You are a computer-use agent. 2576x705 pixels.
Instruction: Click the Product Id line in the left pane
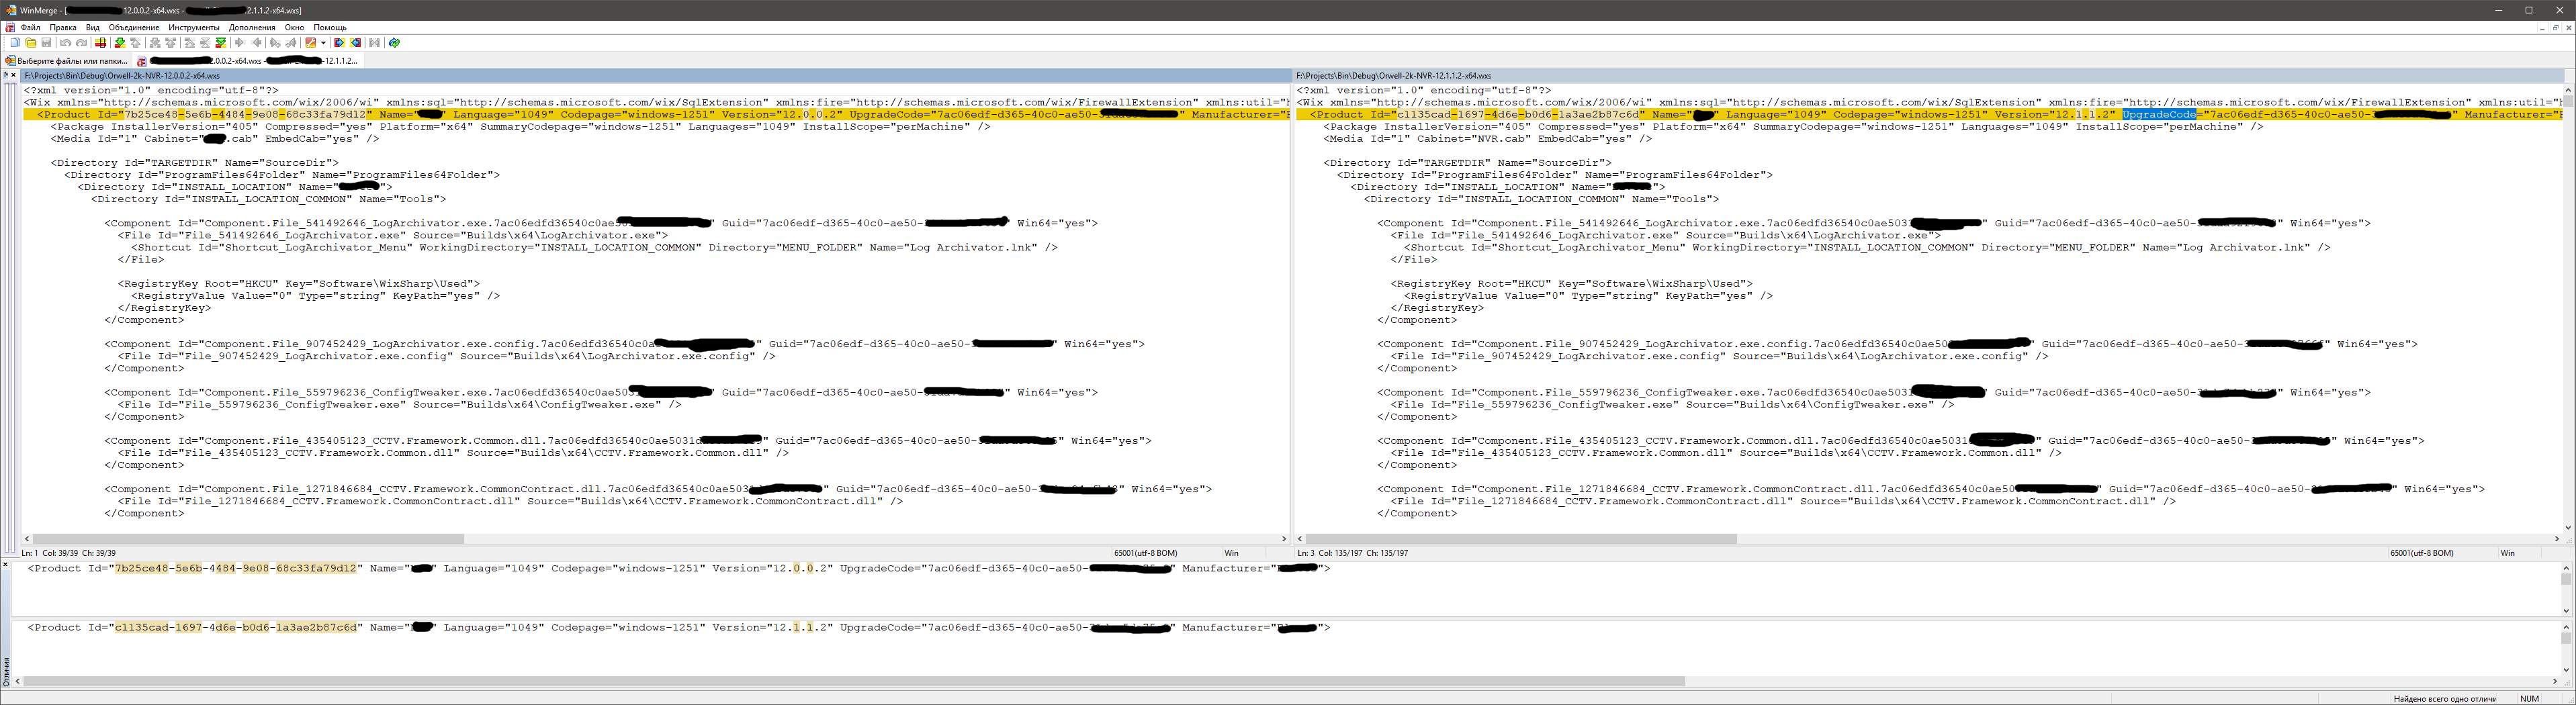click(656, 115)
